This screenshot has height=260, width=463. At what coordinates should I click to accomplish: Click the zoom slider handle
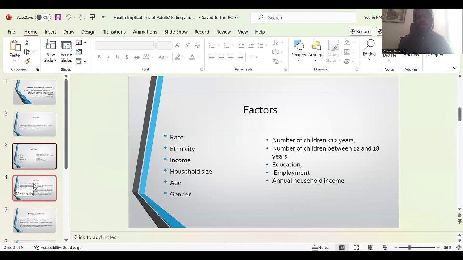pos(409,247)
